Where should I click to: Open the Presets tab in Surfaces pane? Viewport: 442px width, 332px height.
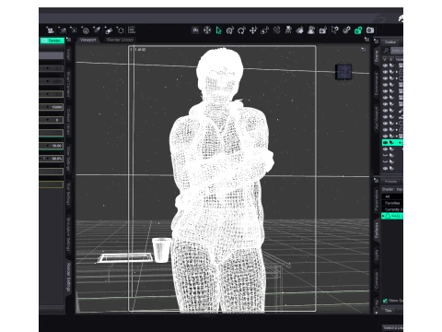point(390,182)
